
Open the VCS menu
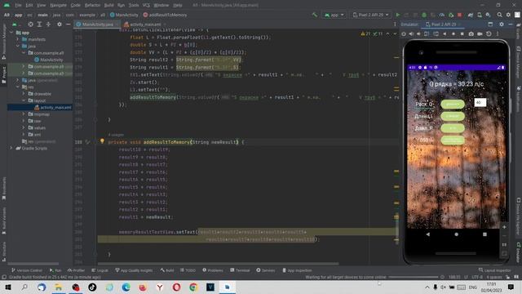[x=146, y=6]
